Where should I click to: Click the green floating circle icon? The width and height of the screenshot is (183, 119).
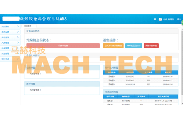tap(182, 22)
